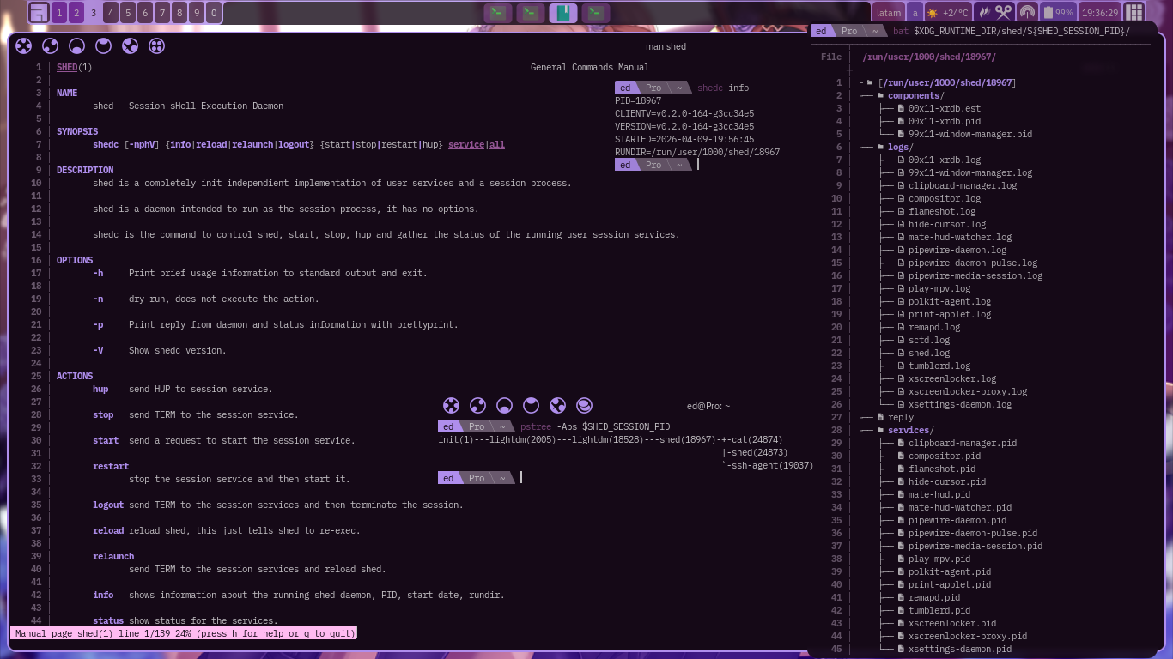Viewport: 1173px width, 659px height.
Task: Click the root /run/user/1000/shed/18967 tree node
Action: coord(946,82)
